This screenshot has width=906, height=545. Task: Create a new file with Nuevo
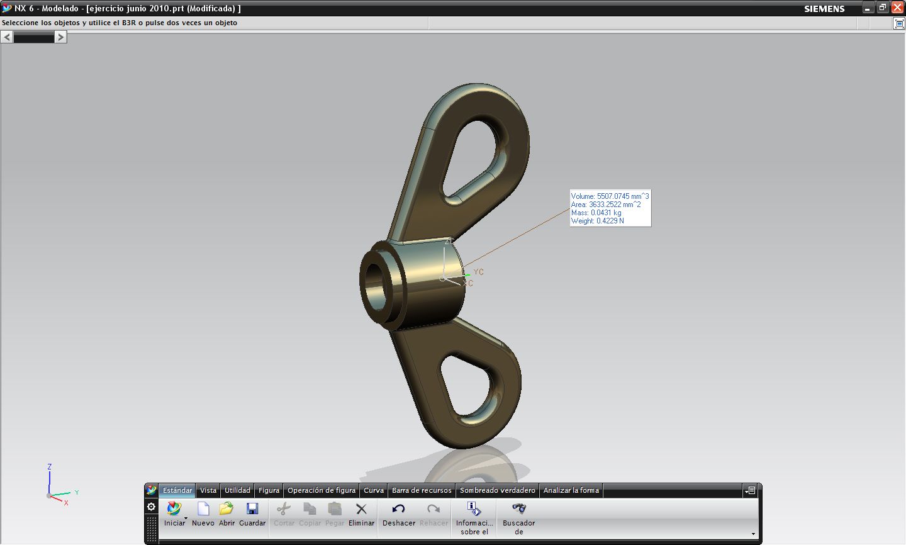(x=203, y=508)
